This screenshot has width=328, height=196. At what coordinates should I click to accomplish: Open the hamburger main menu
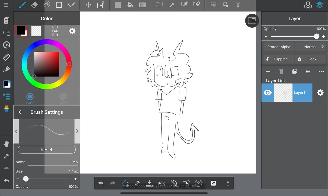click(x=6, y=5)
